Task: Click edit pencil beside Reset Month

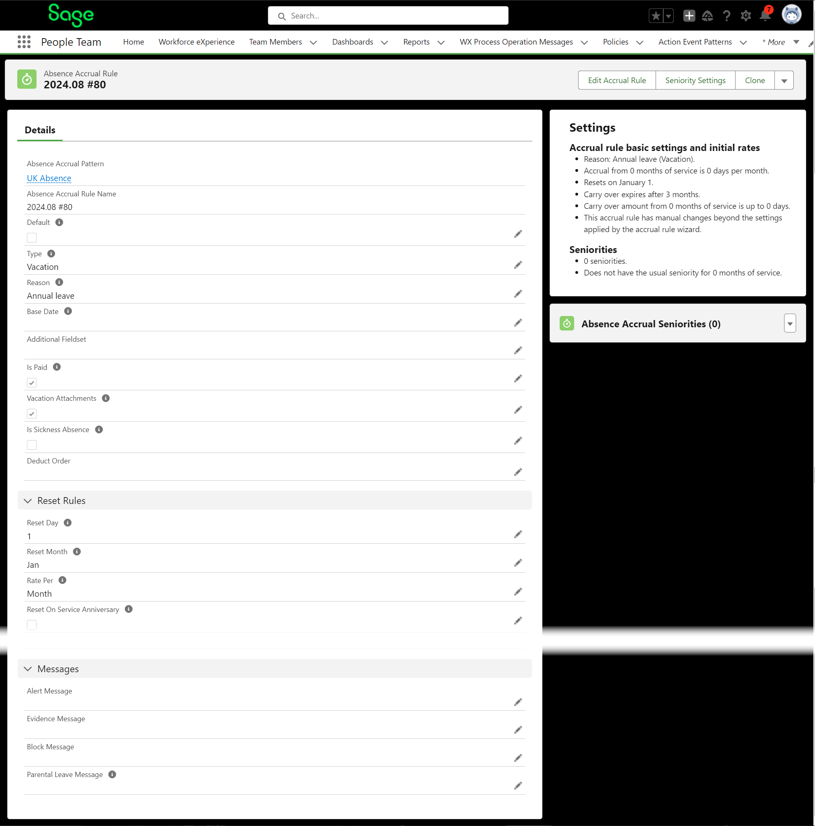Action: pyautogui.click(x=518, y=563)
